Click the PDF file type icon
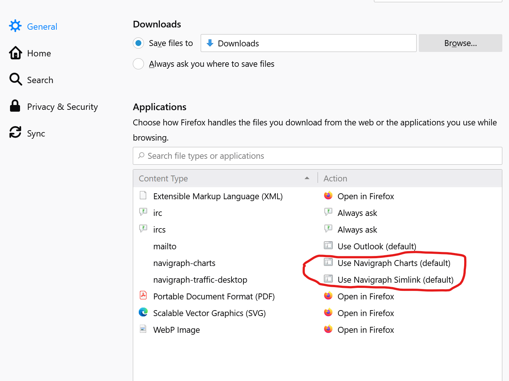 tap(143, 296)
